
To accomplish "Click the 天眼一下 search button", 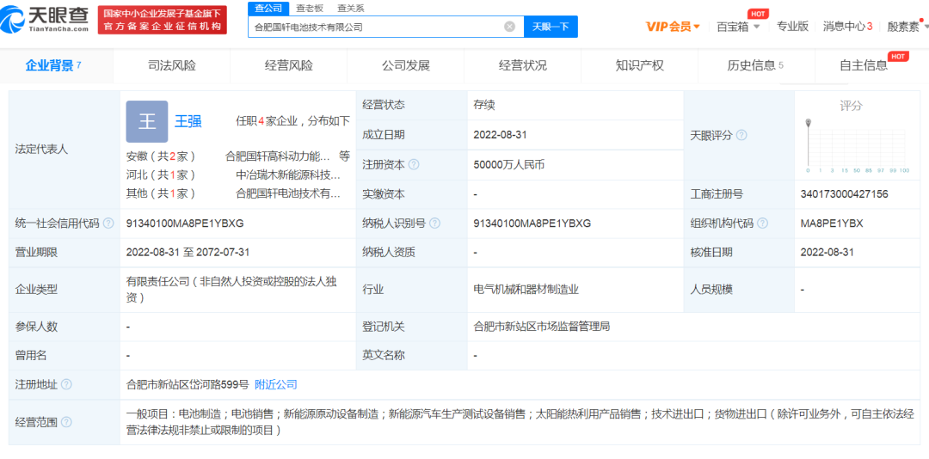I will [551, 27].
